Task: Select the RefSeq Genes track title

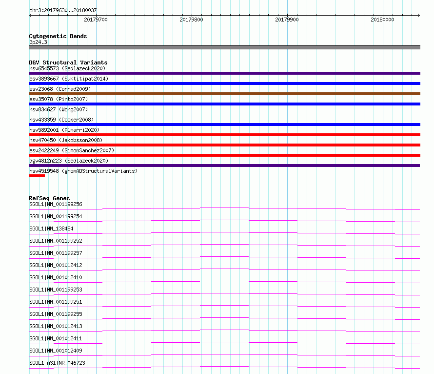Action: coord(50,198)
